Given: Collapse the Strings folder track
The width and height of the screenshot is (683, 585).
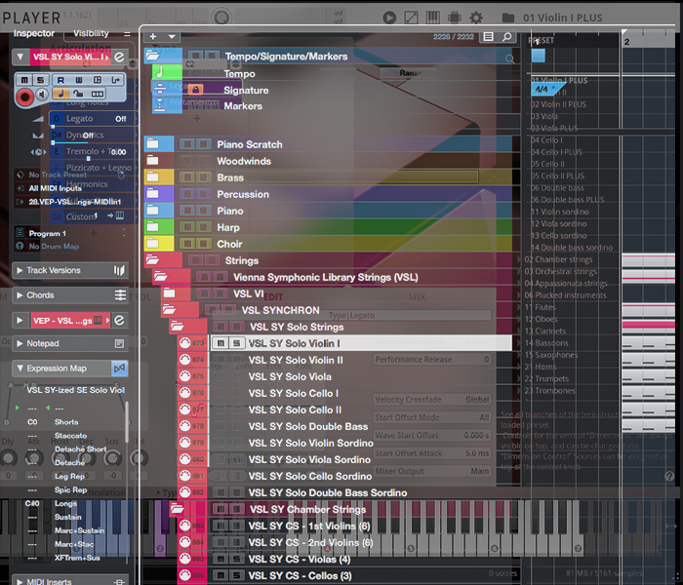Looking at the screenshot, I should [x=152, y=260].
